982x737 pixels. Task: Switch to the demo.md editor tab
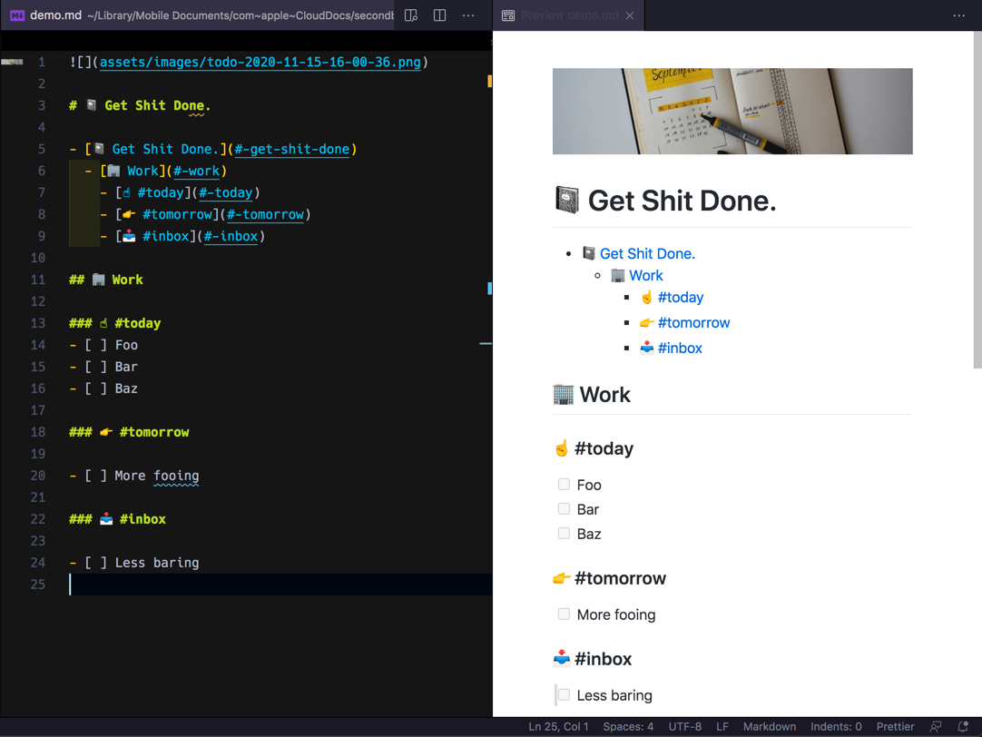point(56,15)
